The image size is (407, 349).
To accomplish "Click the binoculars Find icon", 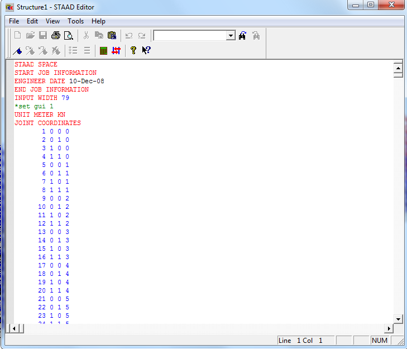I will pos(242,36).
